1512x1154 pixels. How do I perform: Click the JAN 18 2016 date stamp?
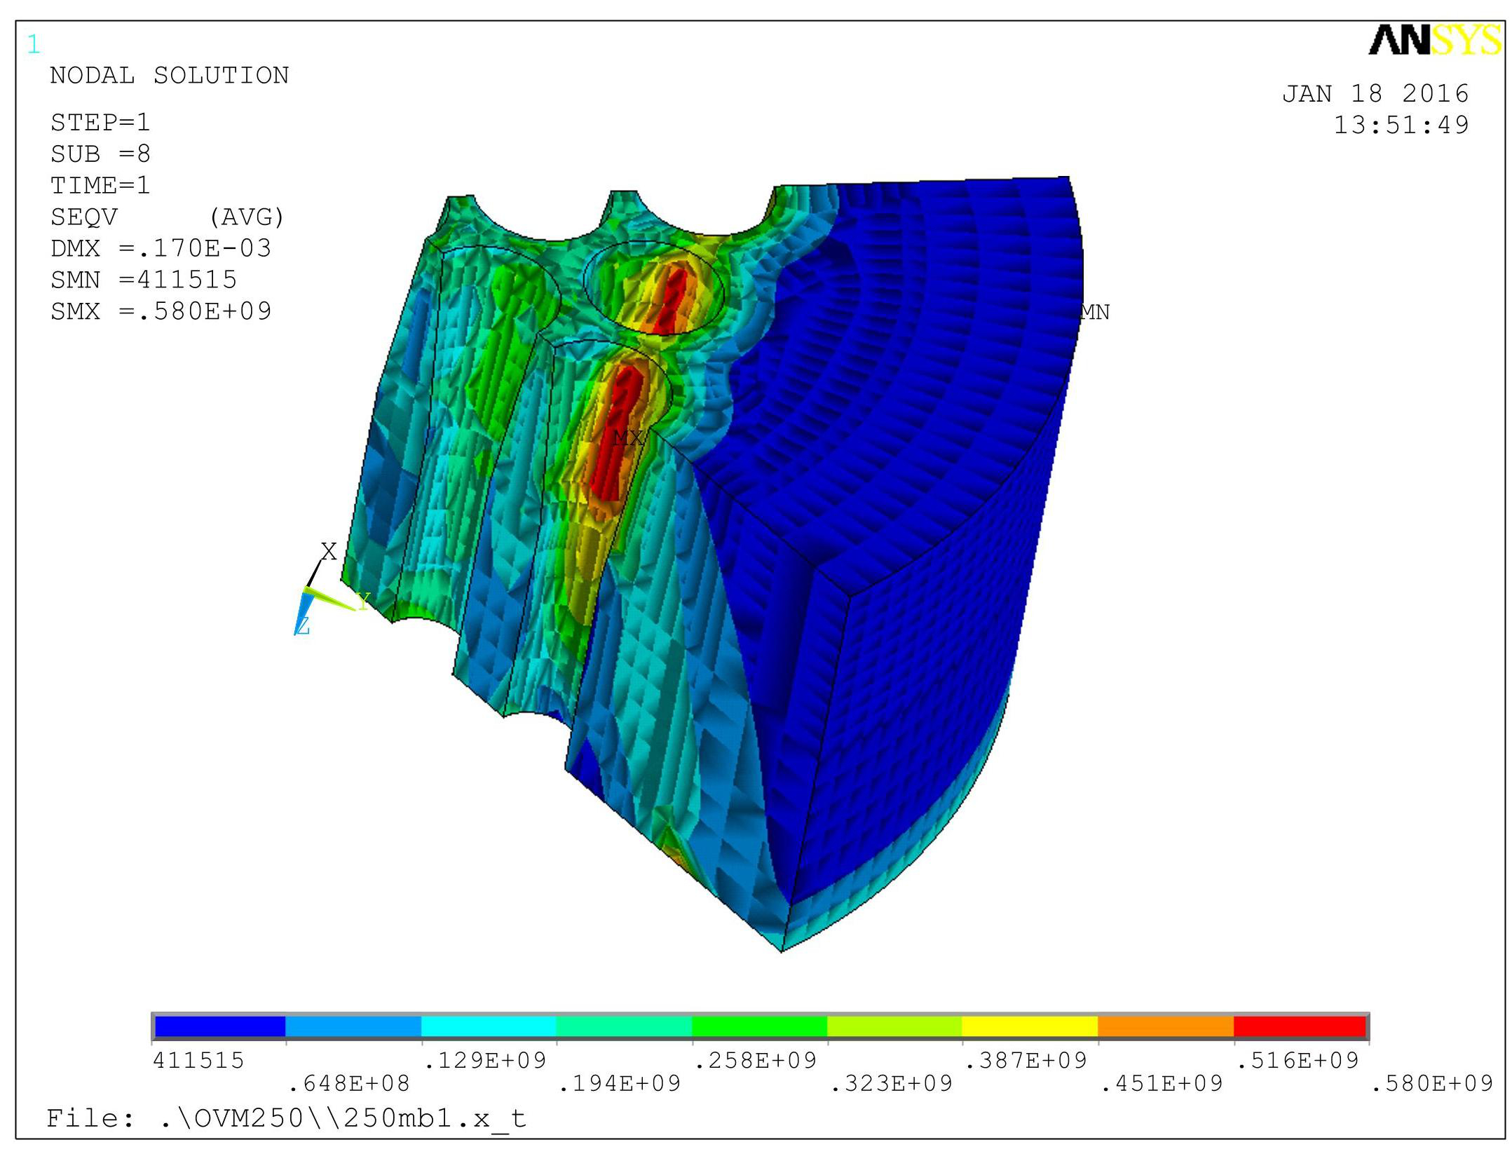coord(1375,94)
